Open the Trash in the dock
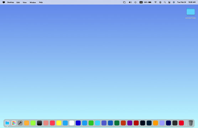 click(191, 123)
